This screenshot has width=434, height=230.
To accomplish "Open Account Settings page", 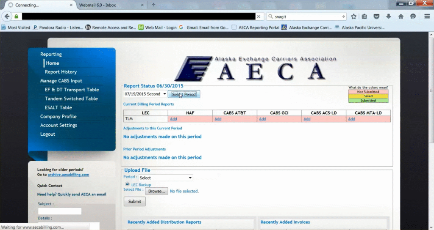I will point(58,125).
